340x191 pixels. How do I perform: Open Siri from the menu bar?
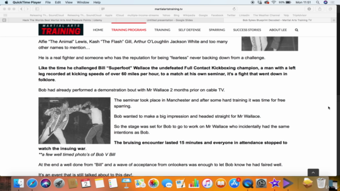pos(326,2)
